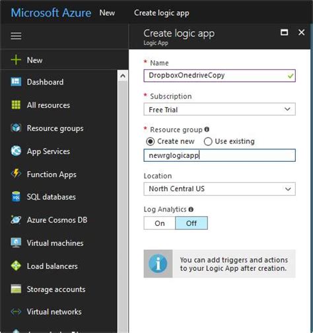Screen dimensions: 313x333
Task: Click the Virtual networks icon
Action: (x=16, y=312)
